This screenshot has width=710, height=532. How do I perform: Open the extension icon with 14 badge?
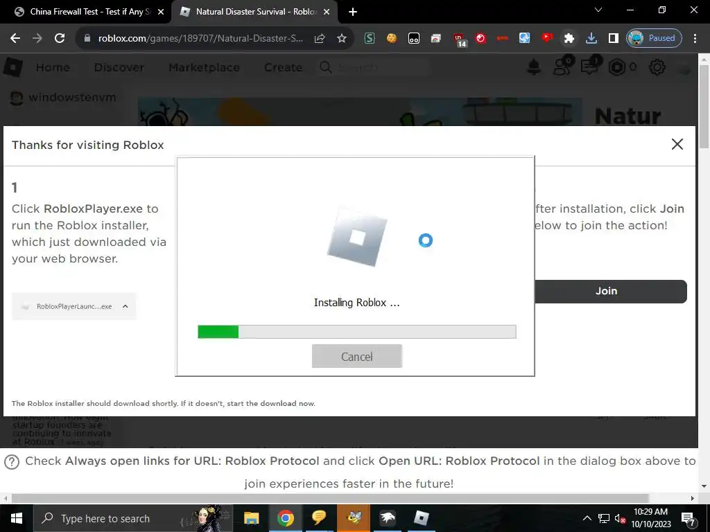460,39
